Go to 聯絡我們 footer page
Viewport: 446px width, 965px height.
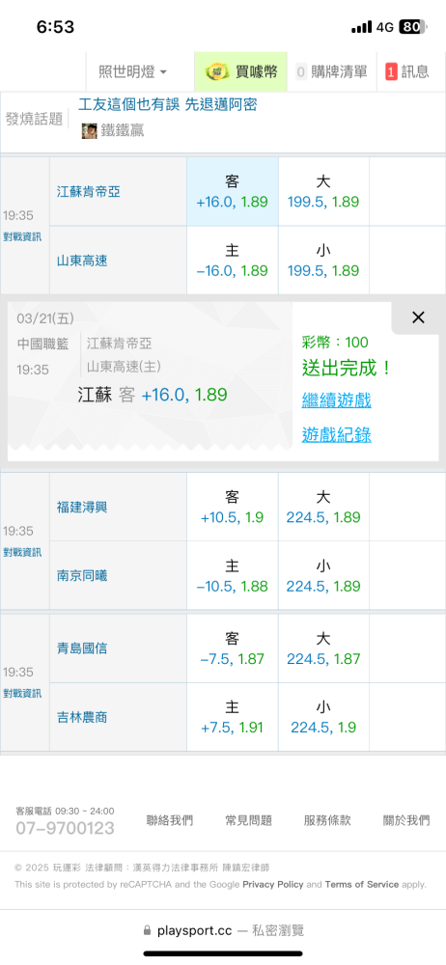click(169, 820)
